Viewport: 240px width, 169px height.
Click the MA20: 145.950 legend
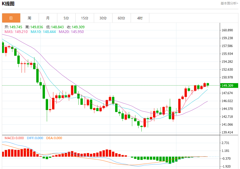pos(71,32)
